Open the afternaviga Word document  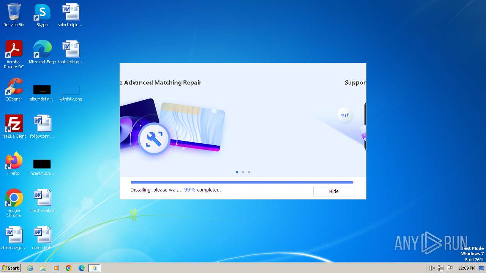tap(14, 238)
